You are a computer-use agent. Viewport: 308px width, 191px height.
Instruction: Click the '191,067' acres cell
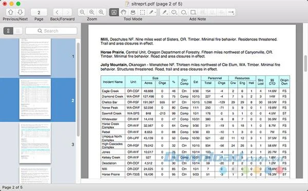click(x=148, y=102)
